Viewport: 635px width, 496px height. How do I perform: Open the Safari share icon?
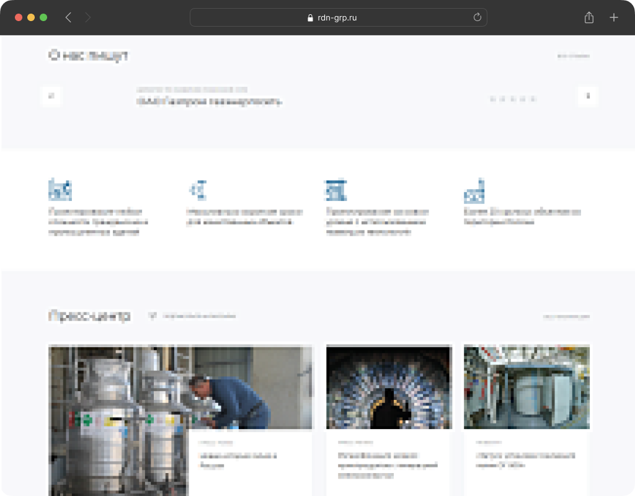[x=589, y=17]
